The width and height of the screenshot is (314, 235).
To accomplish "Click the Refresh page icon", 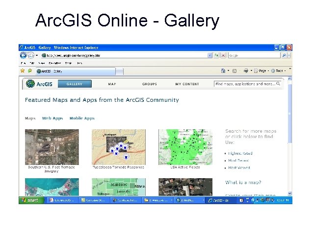I will [x=216, y=55].
